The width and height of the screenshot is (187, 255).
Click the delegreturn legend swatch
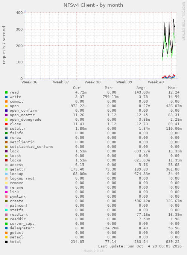[x=6, y=228]
